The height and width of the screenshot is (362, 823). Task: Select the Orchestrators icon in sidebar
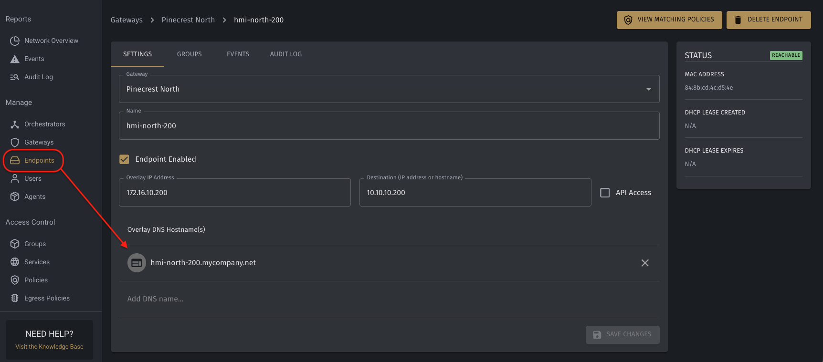pos(15,124)
